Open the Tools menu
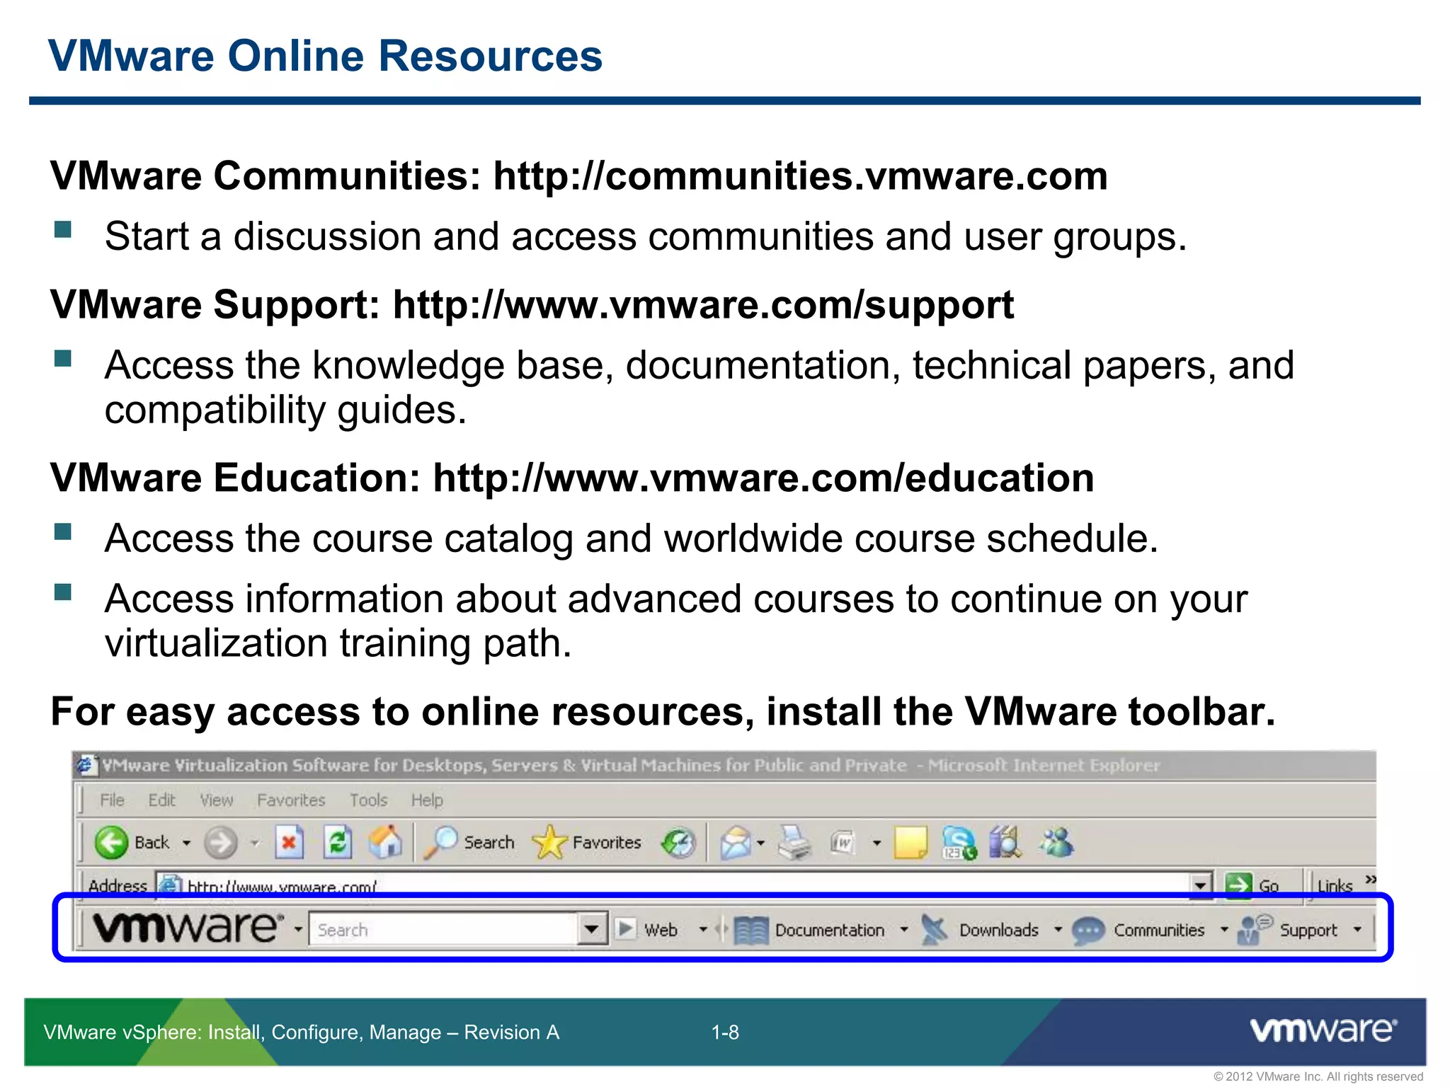 [368, 800]
